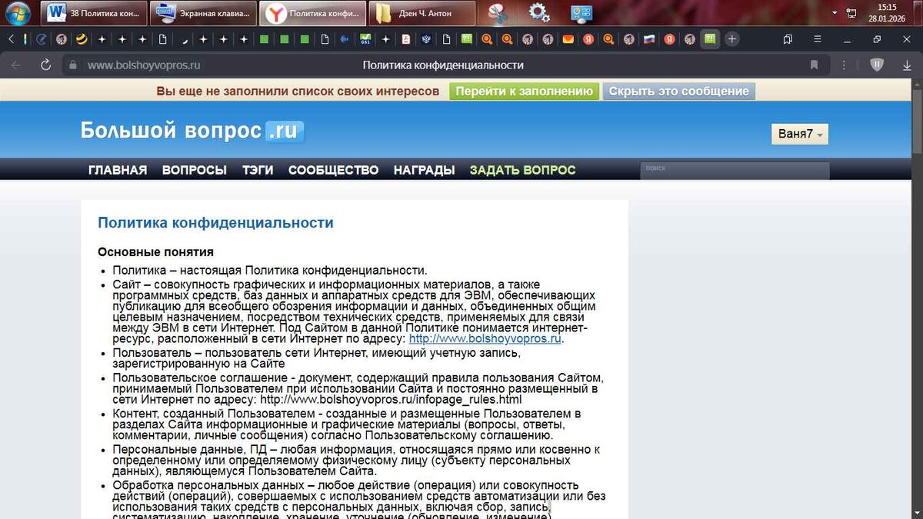Viewport: 923px width, 519px height.
Task: Switch to the GS1 tab
Action: coord(365,39)
